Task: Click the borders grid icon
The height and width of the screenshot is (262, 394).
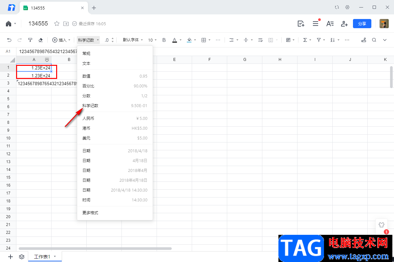Action: tap(204, 40)
